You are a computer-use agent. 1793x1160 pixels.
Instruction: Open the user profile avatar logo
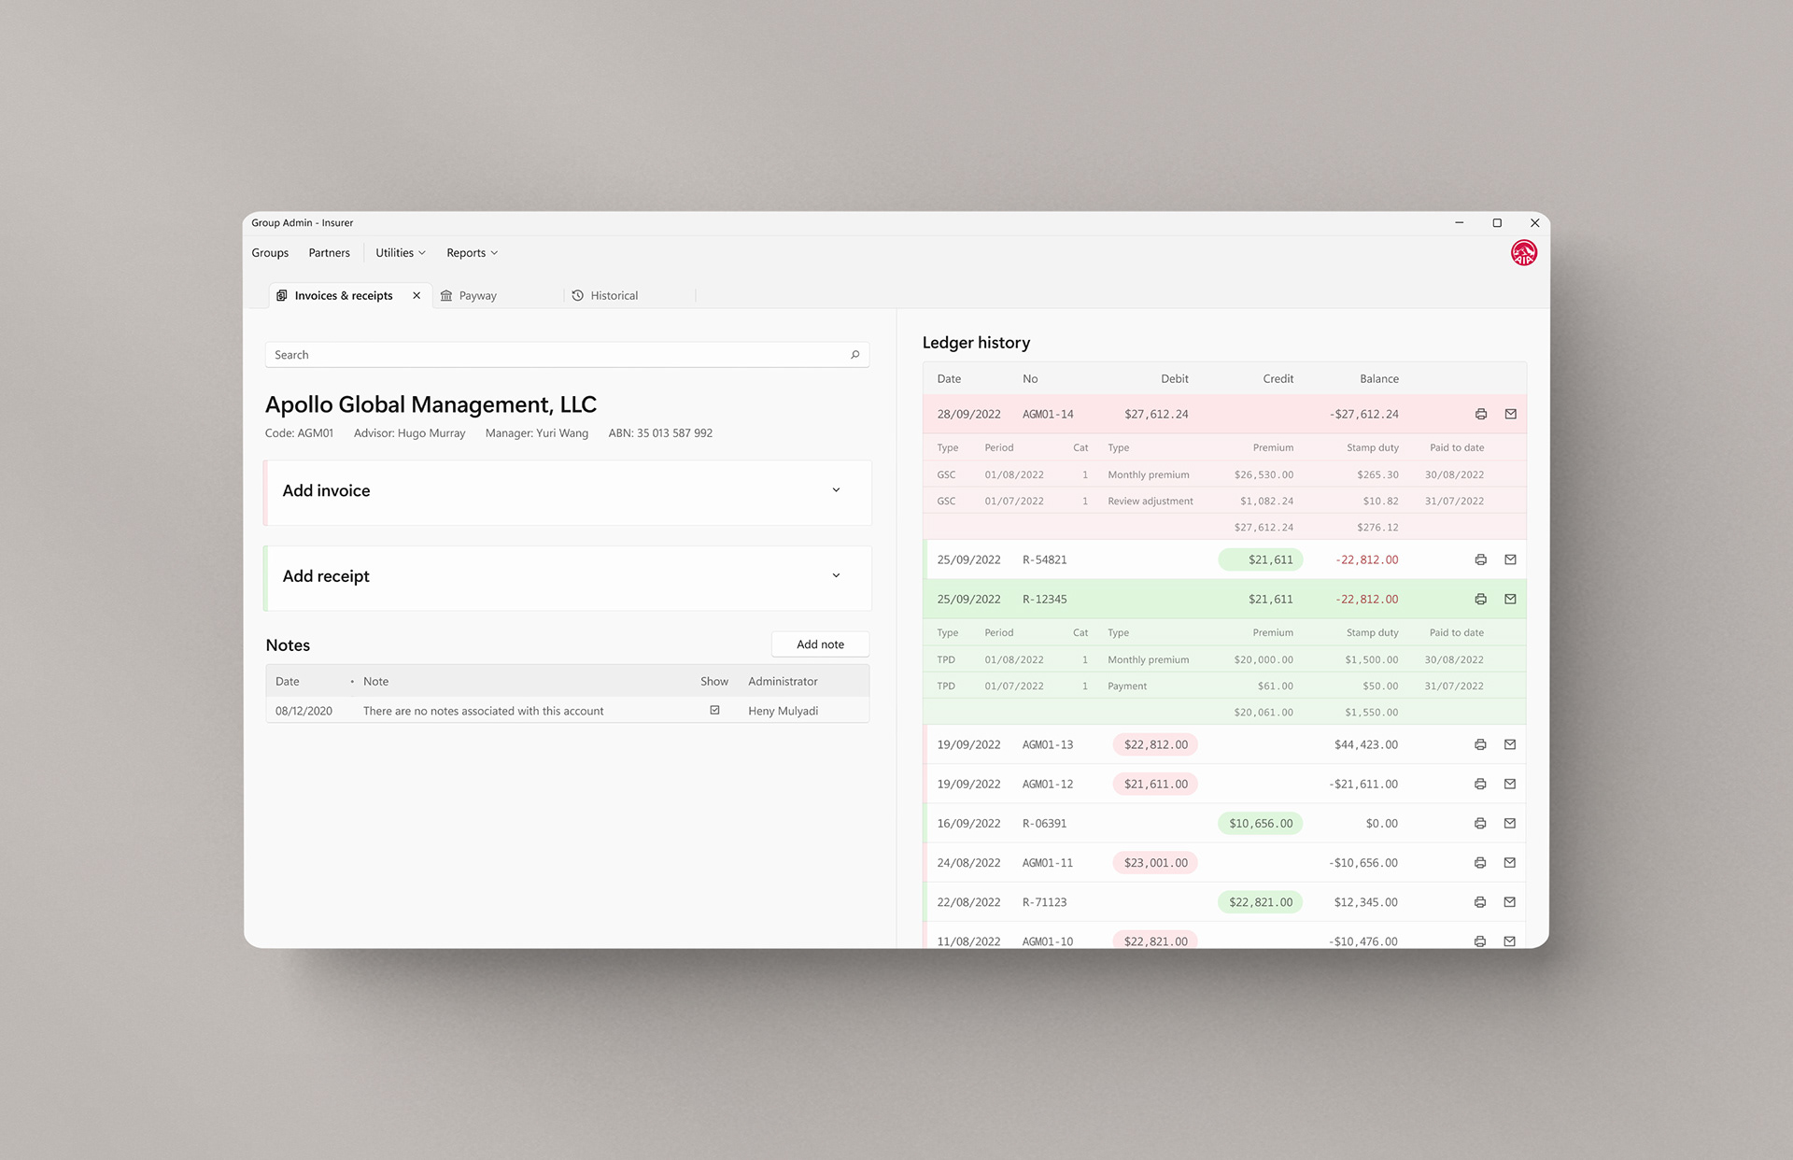(x=1523, y=253)
